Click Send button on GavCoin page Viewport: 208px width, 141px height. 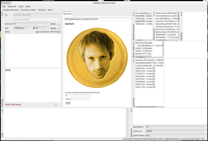[68, 103]
